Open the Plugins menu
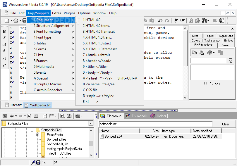The image size is (237, 166). (69, 13)
